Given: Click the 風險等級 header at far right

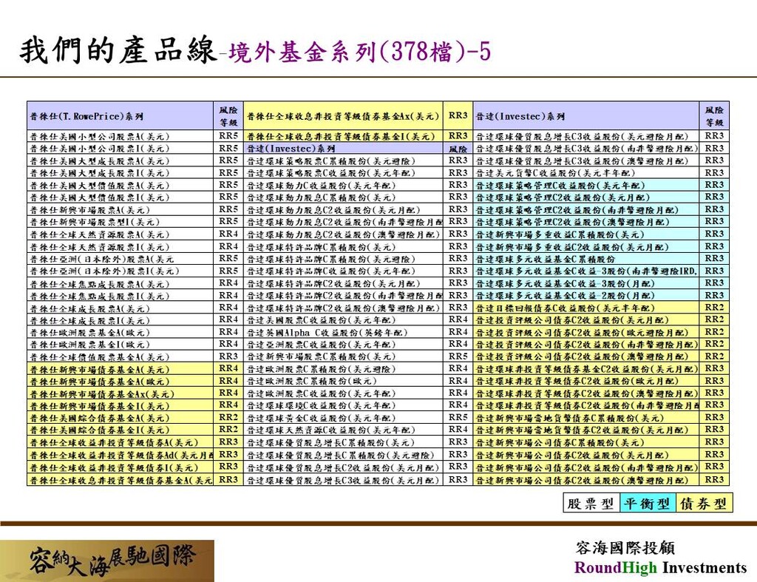Looking at the screenshot, I should 714,116.
